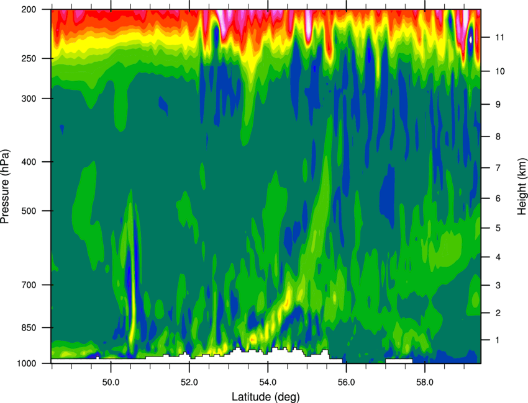The image size is (528, 403).
Task: Pick the 3 km height label
Action: point(498,285)
